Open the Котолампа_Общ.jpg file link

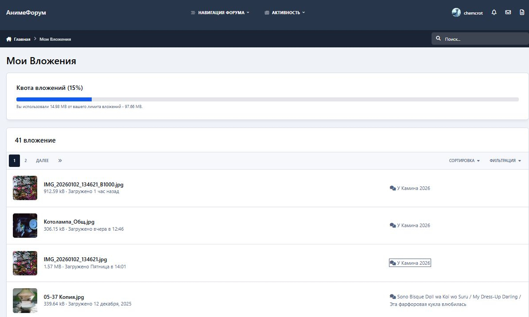69,222
